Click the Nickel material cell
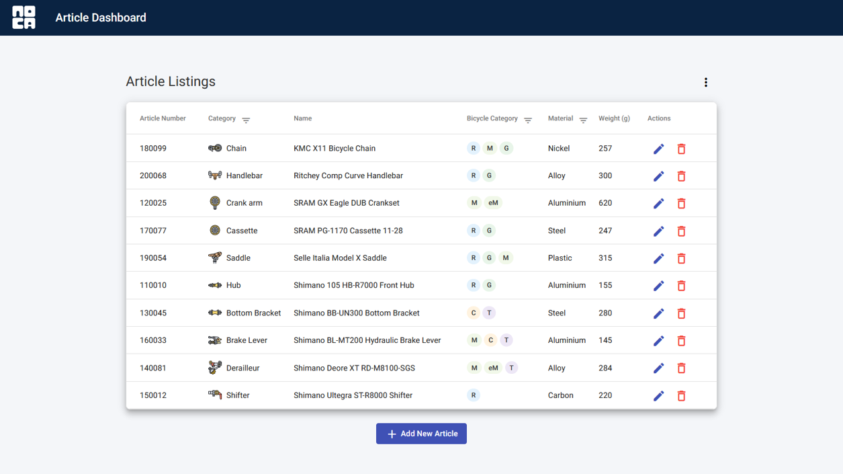The height and width of the screenshot is (474, 843). point(559,149)
